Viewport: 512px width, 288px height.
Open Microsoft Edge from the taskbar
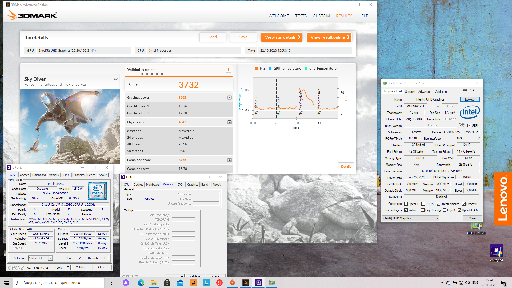[141, 283]
